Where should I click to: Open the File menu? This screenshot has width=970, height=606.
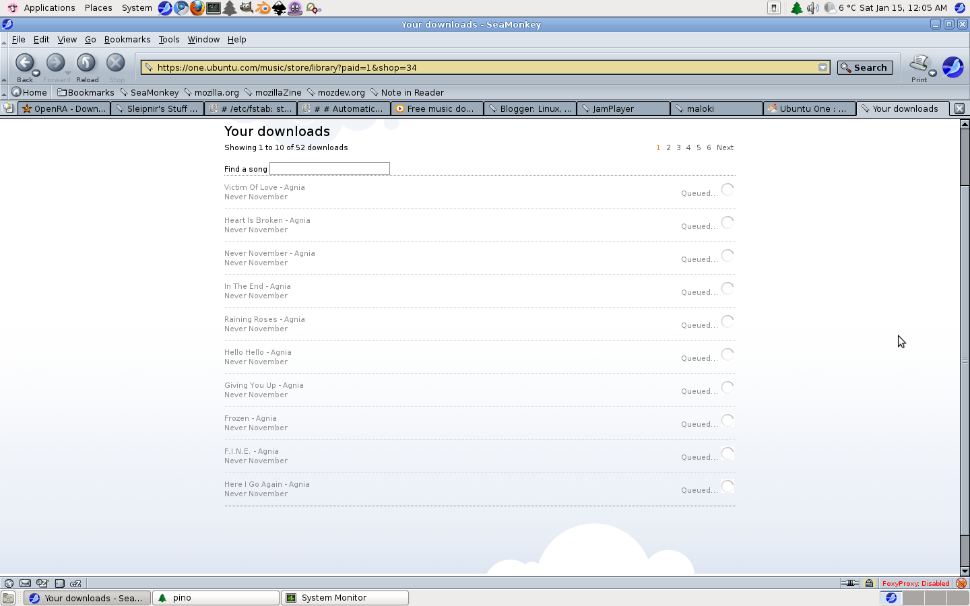(x=18, y=40)
